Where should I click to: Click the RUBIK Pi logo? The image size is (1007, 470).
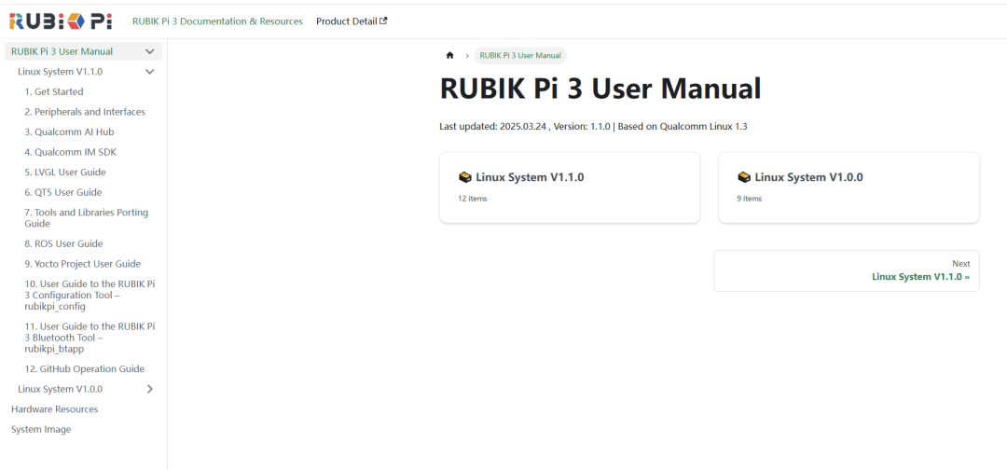tap(61, 21)
